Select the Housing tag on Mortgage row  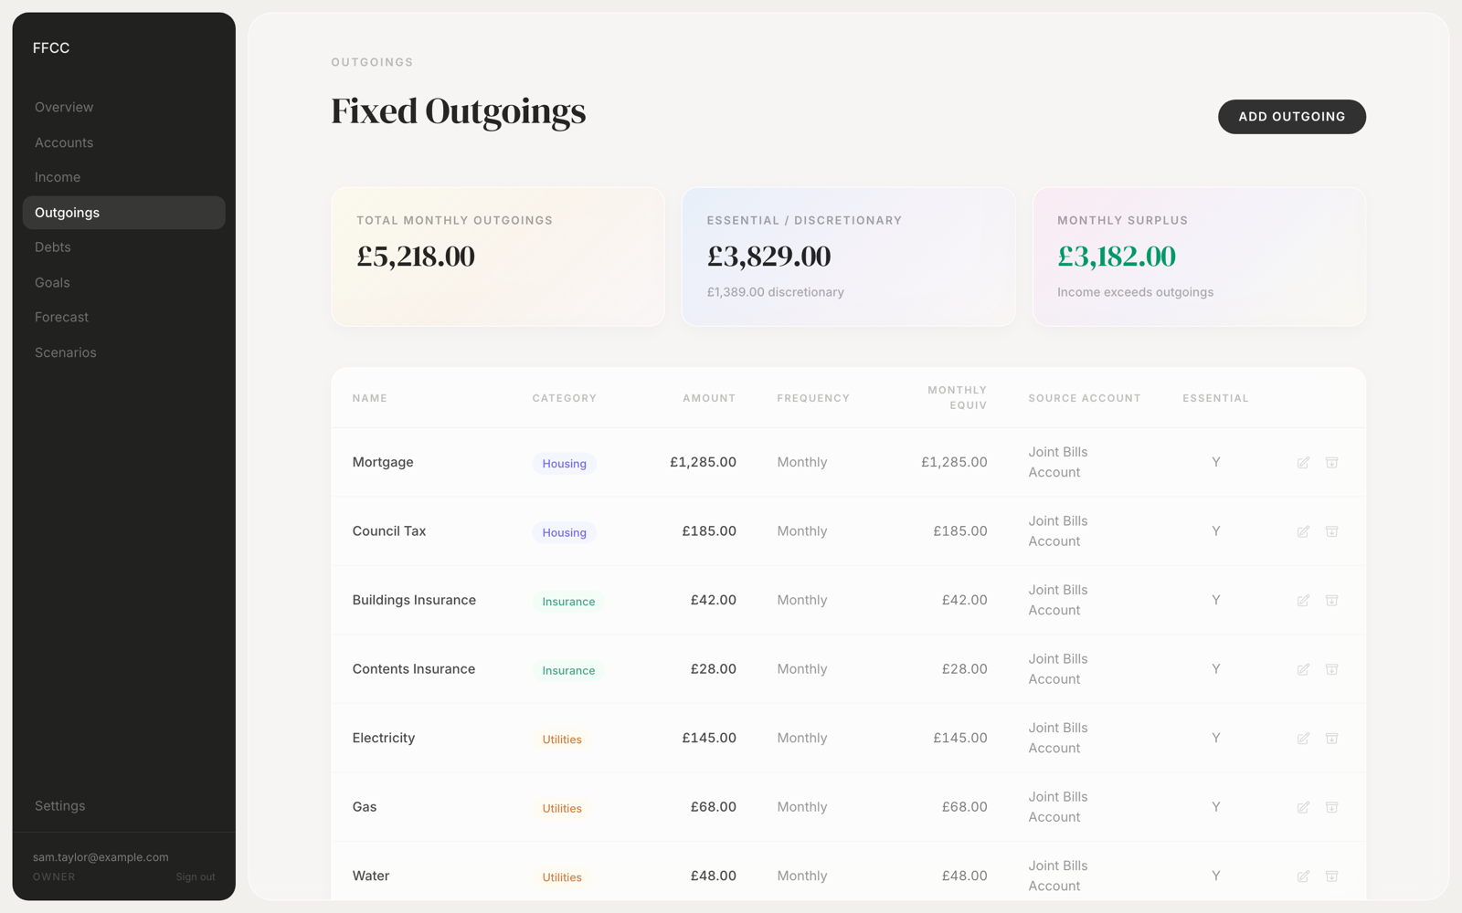pos(564,464)
